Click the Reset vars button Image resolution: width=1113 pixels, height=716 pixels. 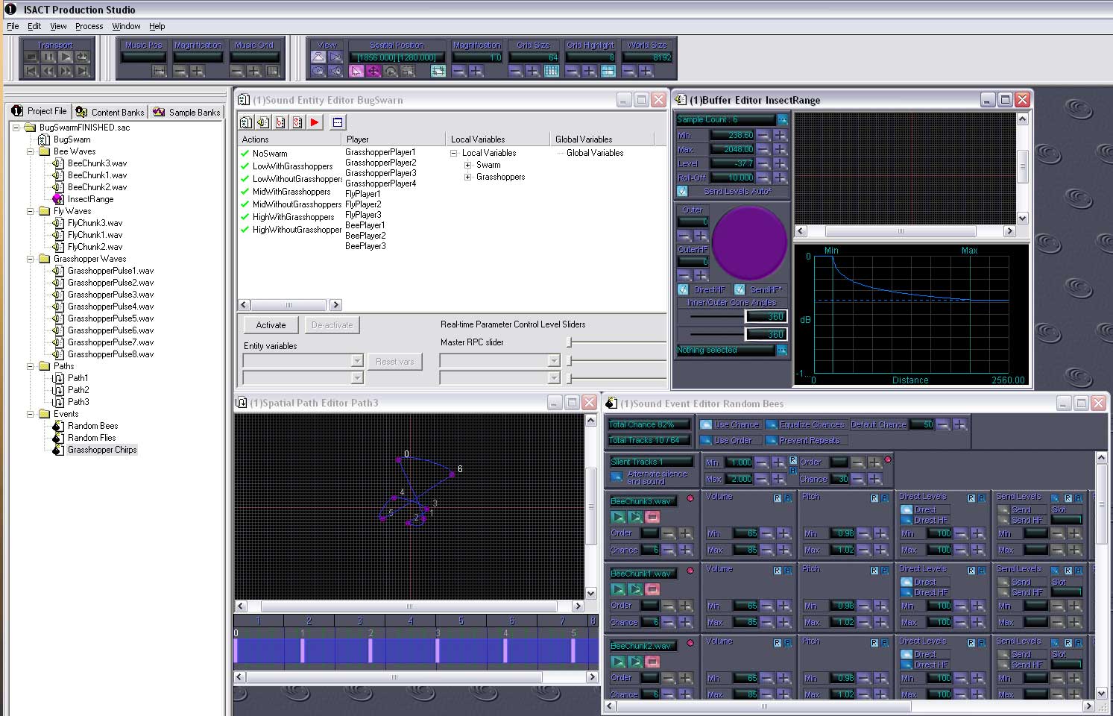point(394,362)
